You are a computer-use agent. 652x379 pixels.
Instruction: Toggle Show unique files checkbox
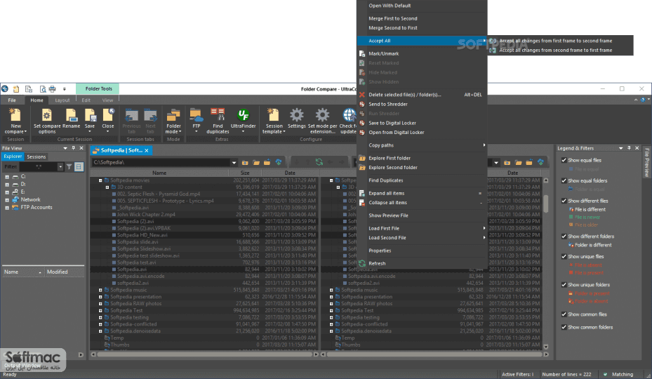click(x=564, y=257)
